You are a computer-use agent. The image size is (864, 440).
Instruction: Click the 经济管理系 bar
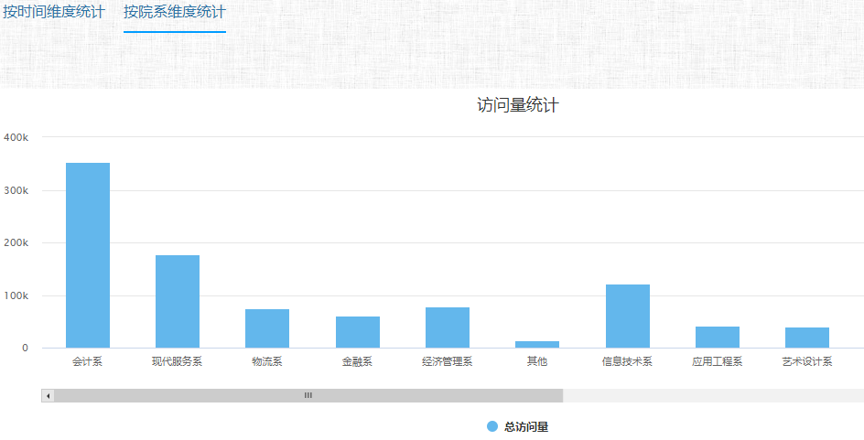(x=448, y=327)
